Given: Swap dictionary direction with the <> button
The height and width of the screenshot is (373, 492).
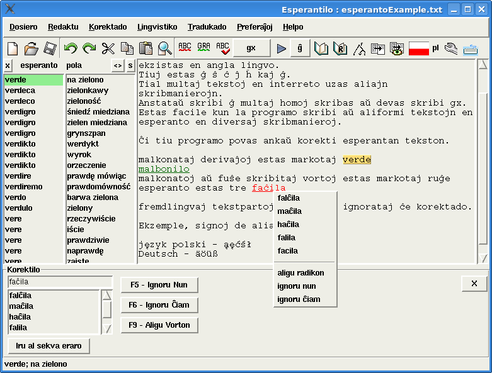Looking at the screenshot, I should [x=118, y=65].
